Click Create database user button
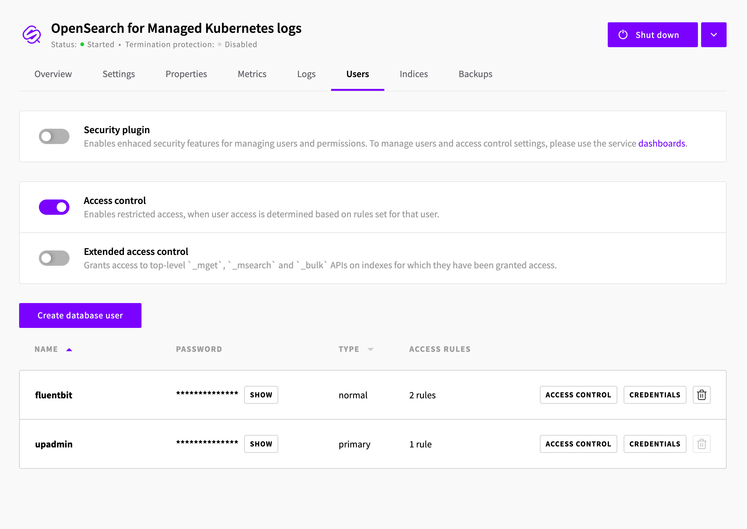747x529 pixels. (x=80, y=315)
